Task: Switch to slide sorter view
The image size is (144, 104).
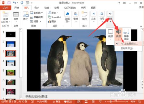Action: 86,102
